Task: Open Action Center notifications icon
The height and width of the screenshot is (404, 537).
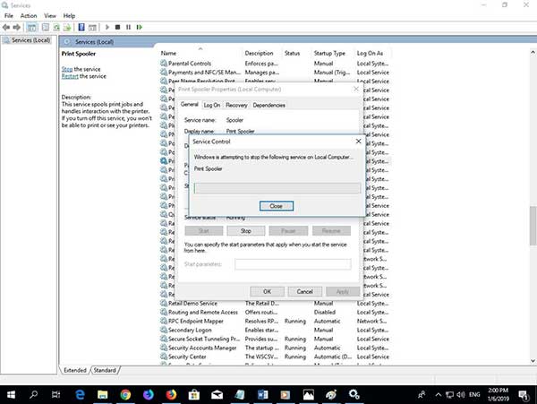Action: coord(524,395)
